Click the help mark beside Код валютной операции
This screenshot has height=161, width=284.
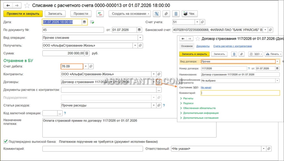pos(65,113)
